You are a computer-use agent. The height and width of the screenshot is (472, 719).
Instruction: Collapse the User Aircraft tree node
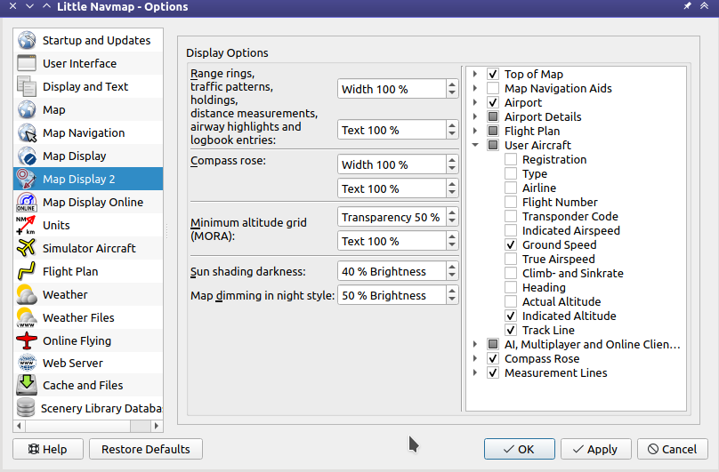coord(475,145)
